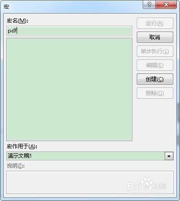Click the 宏名(M) label
This screenshot has width=180, height=201.
[18, 21]
